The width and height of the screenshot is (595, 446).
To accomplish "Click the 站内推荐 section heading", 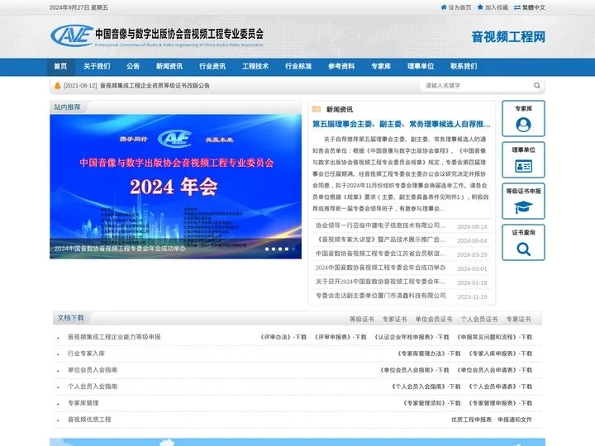I will click(x=67, y=107).
